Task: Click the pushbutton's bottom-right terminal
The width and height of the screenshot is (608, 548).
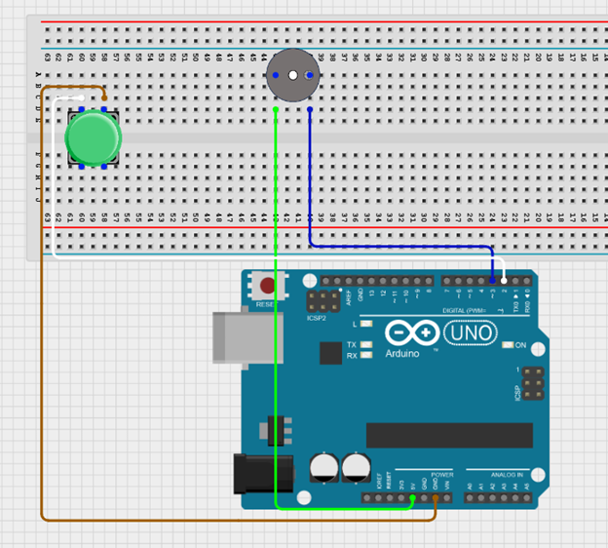Action: [x=104, y=167]
